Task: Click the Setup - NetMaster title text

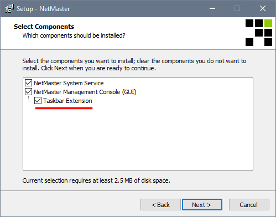Action: (x=43, y=9)
